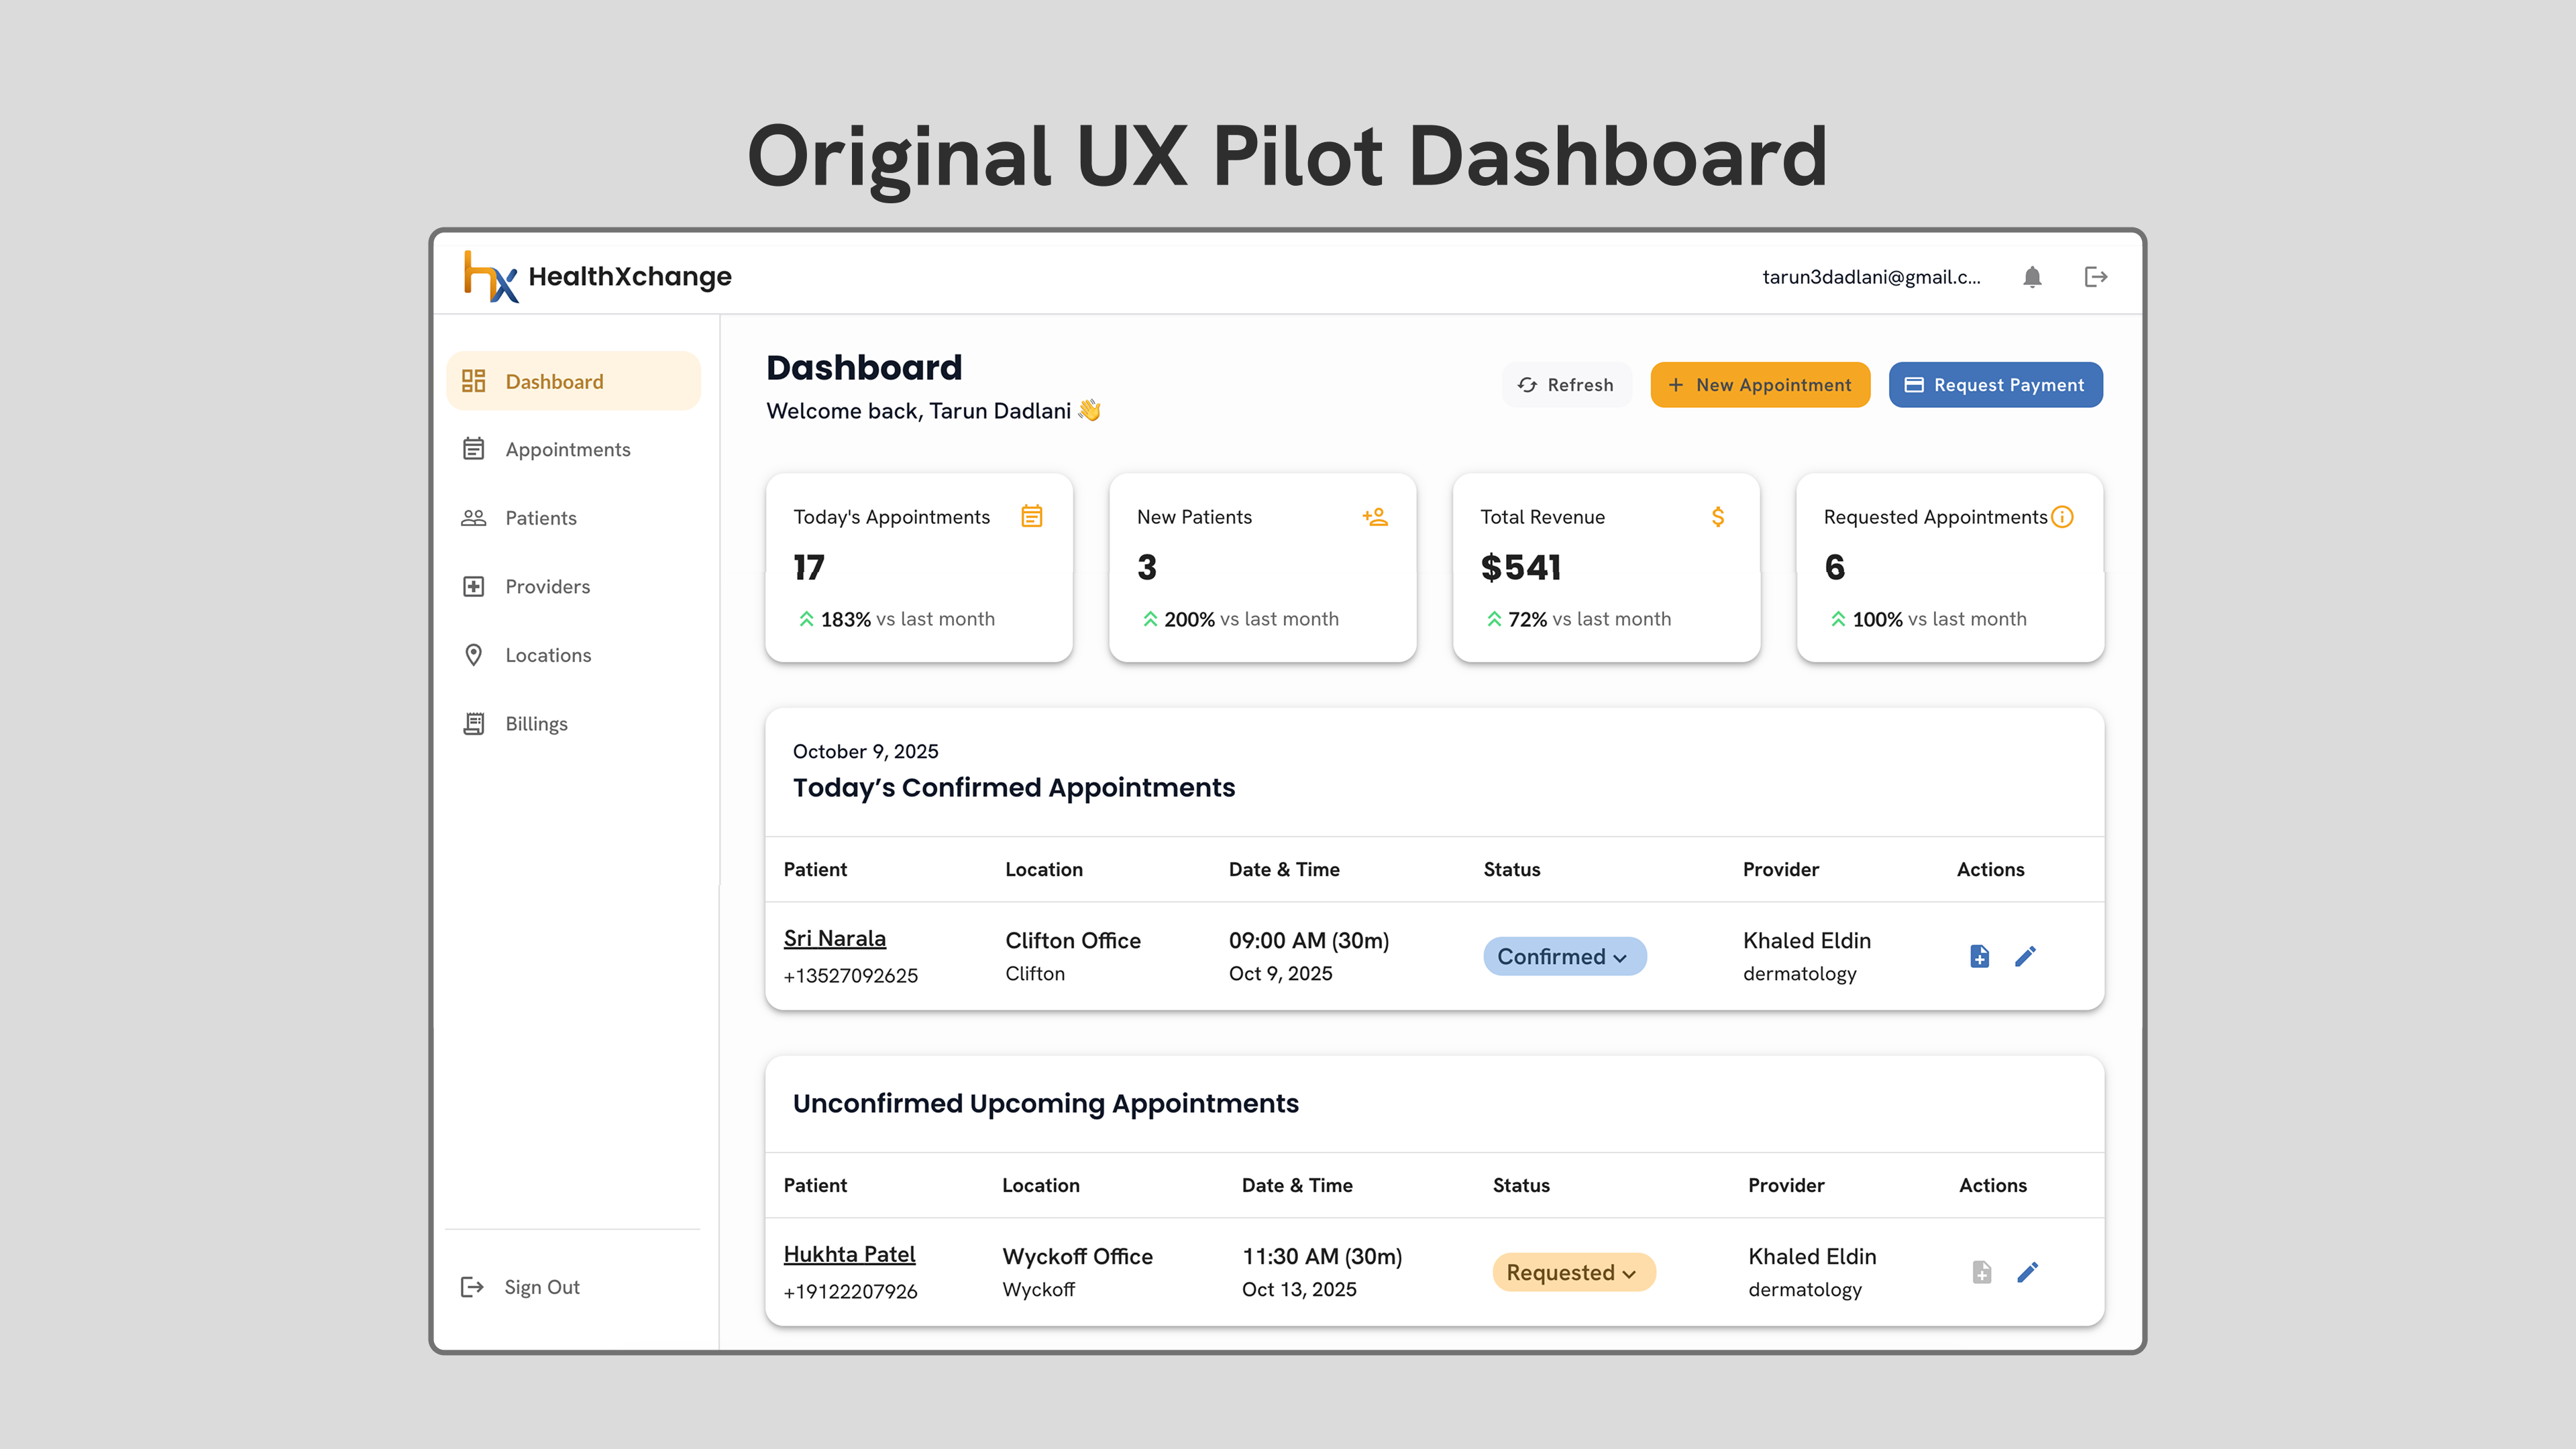This screenshot has width=2576, height=1449.
Task: Click the notification bell icon
Action: tap(2032, 277)
